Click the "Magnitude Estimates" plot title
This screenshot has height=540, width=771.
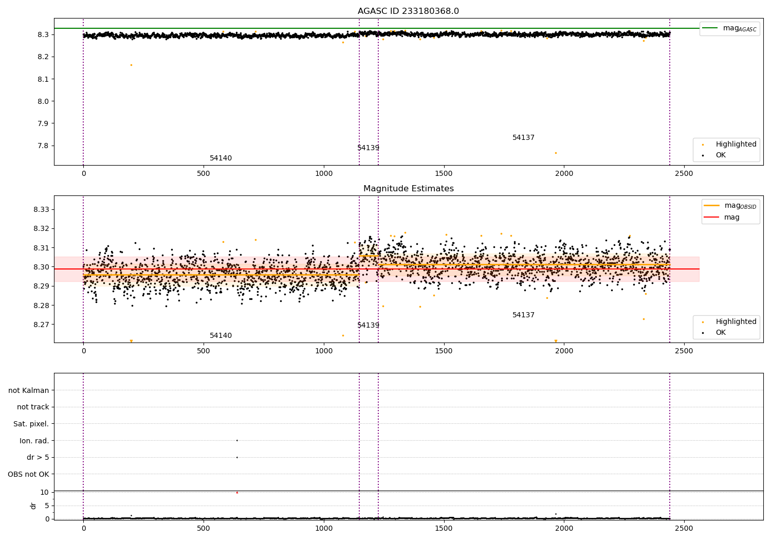[408, 189]
